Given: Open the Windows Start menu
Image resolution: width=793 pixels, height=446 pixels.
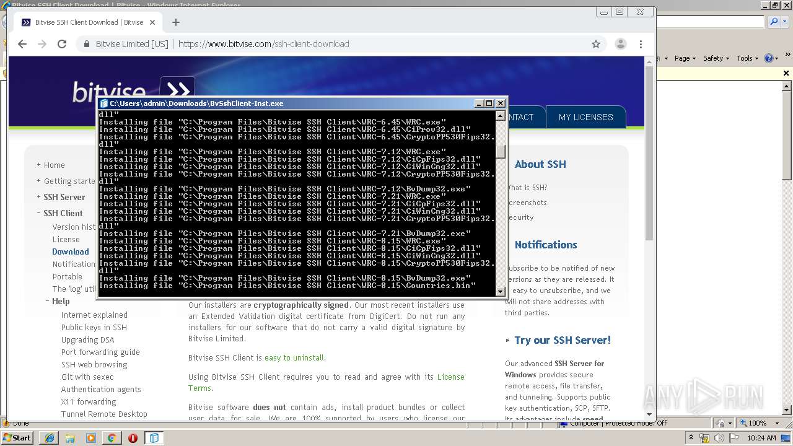Looking at the screenshot, I should click(17, 438).
